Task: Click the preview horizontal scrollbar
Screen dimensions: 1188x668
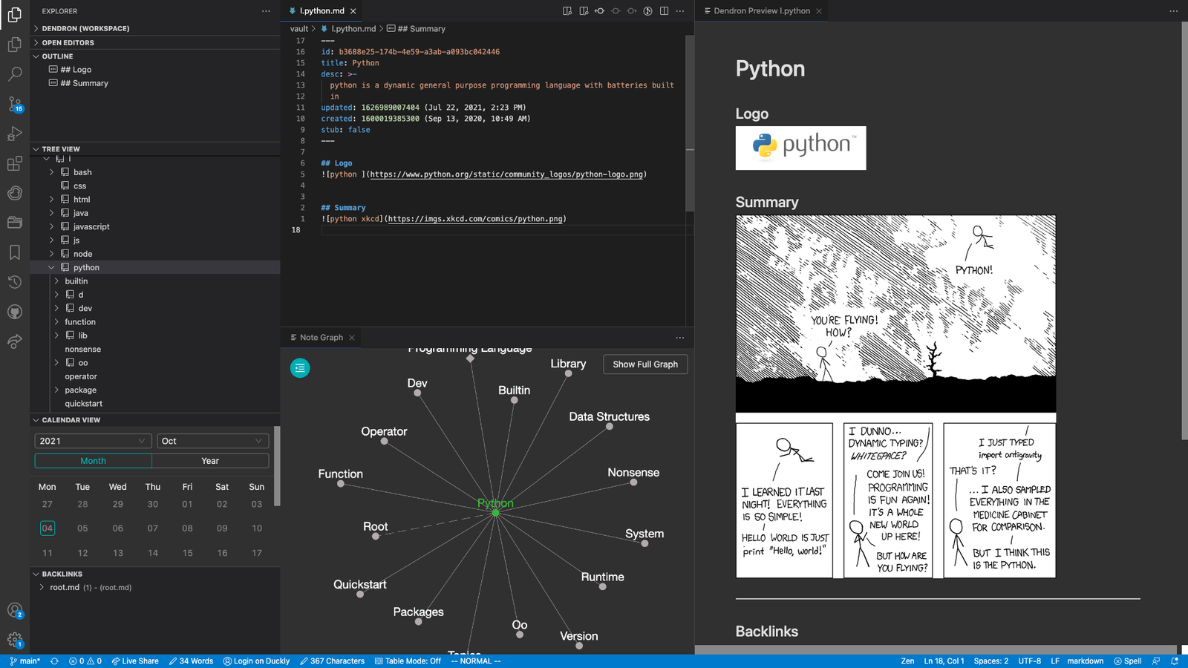Action: point(936,649)
